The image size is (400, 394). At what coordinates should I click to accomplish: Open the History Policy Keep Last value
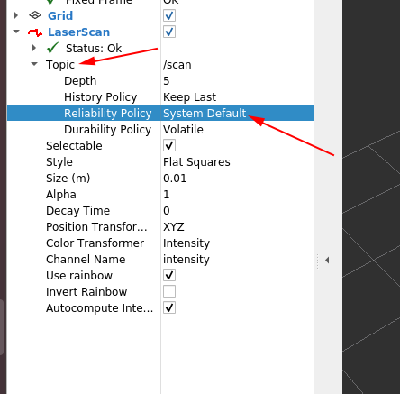[x=189, y=97]
